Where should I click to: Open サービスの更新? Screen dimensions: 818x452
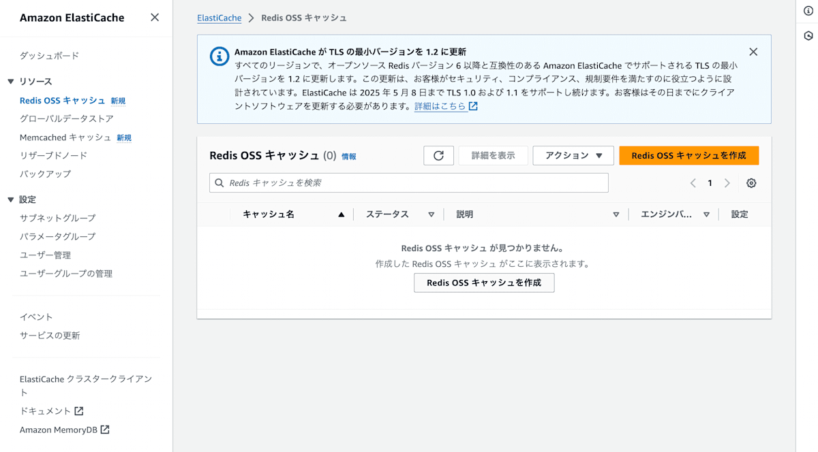point(50,336)
